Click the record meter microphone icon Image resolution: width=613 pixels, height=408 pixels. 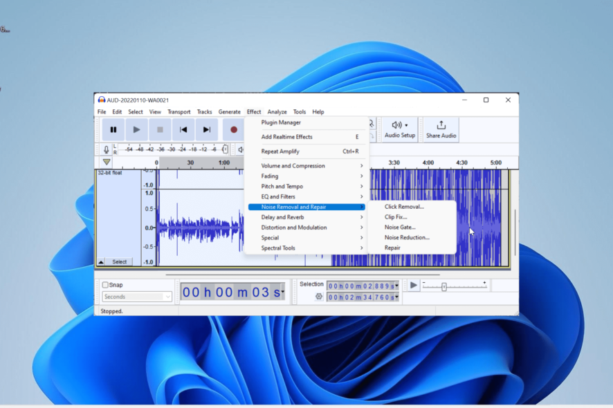pyautogui.click(x=107, y=149)
